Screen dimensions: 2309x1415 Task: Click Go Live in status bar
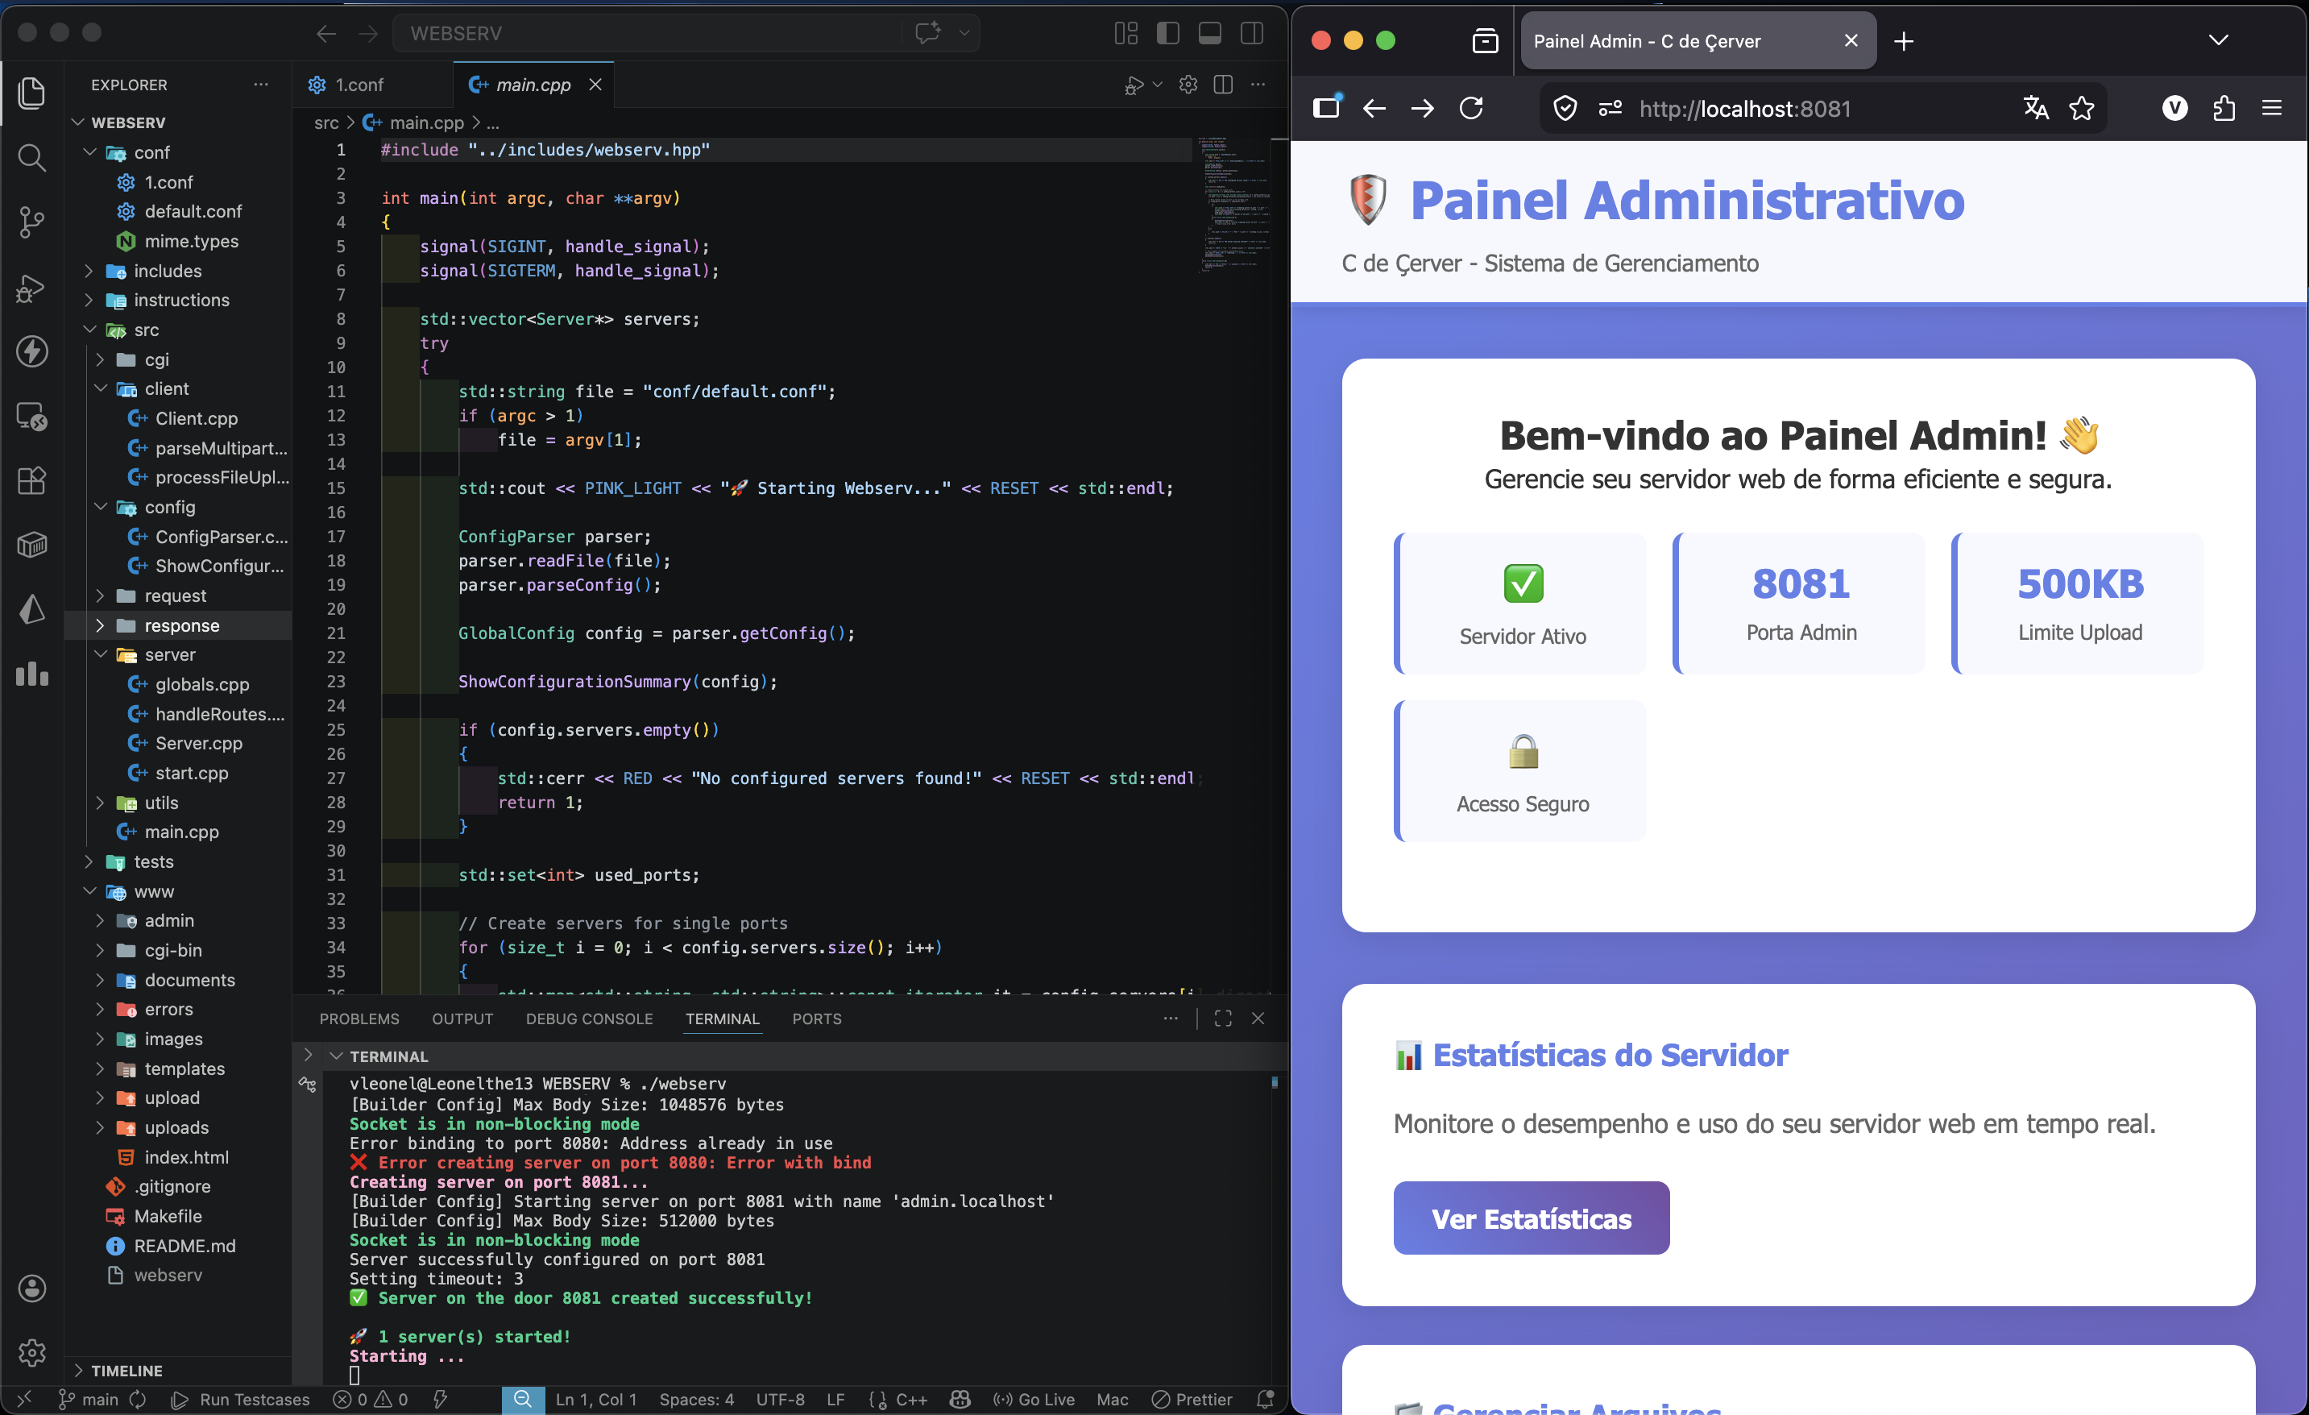pos(1034,1399)
